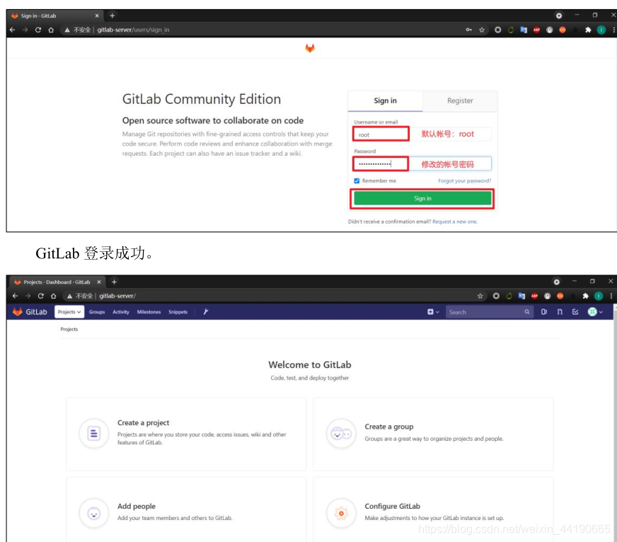This screenshot has width=617, height=542.
Task: Open a new tab beside Sign in tab
Action: tap(112, 16)
